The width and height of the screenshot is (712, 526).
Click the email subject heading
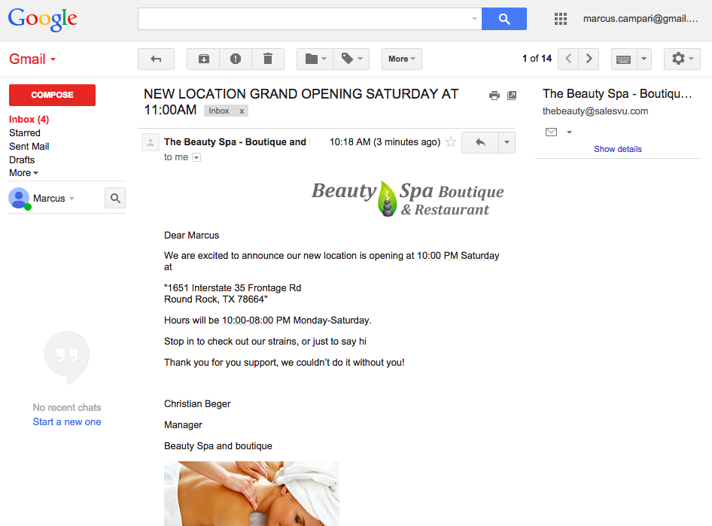(301, 102)
